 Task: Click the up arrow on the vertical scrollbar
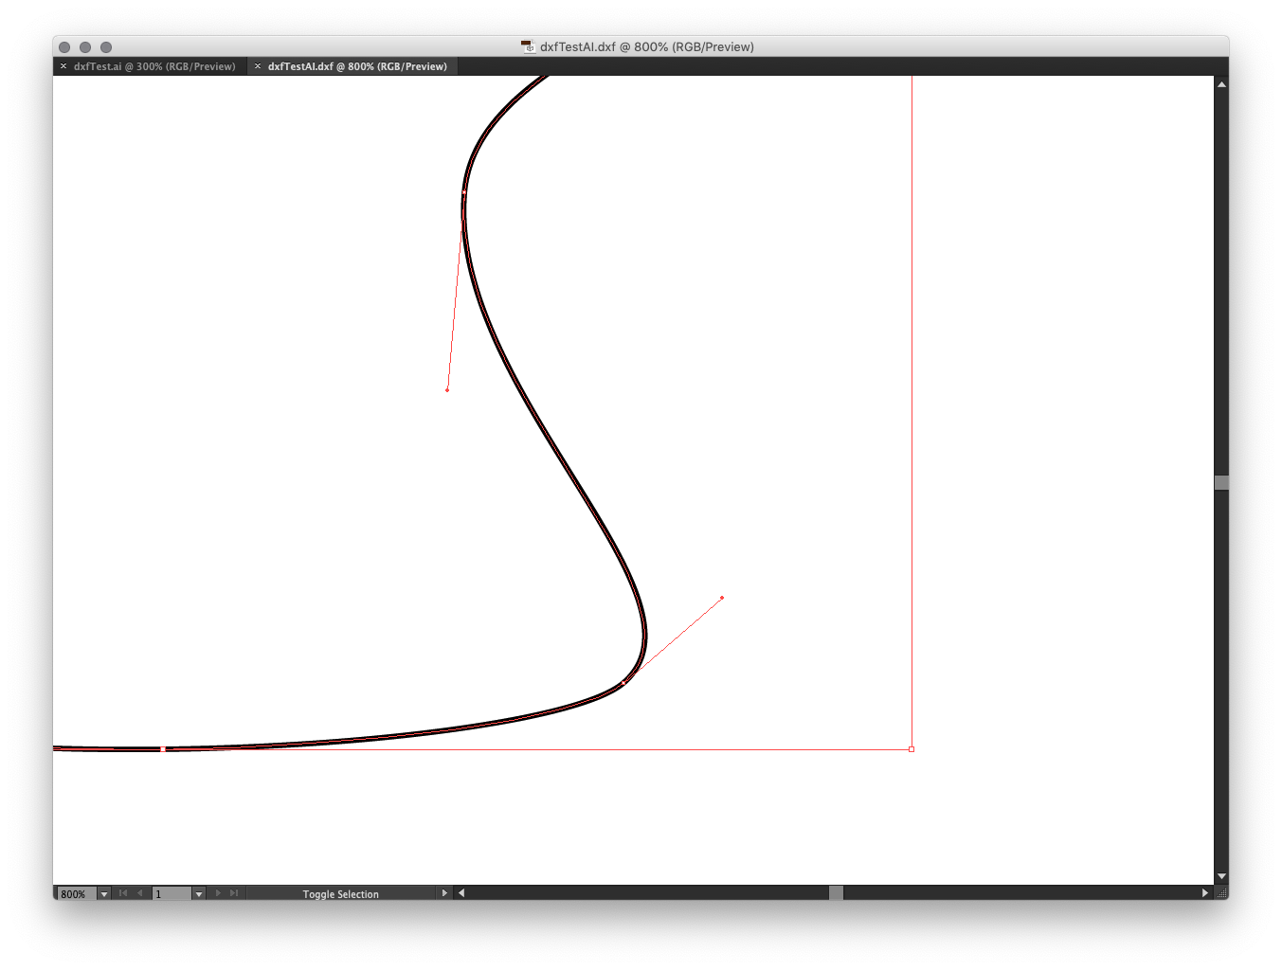[x=1221, y=82]
